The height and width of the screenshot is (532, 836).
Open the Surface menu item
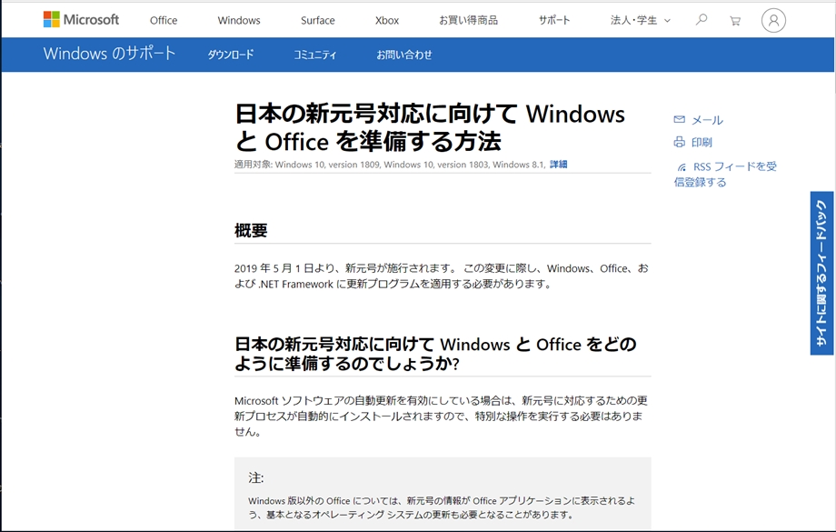point(318,20)
